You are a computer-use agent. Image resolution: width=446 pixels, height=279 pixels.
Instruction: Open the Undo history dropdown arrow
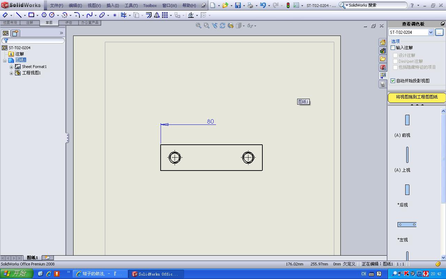[x=269, y=6]
